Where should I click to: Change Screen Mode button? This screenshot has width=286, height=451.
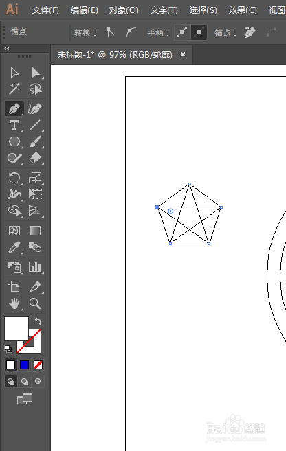pos(25,399)
